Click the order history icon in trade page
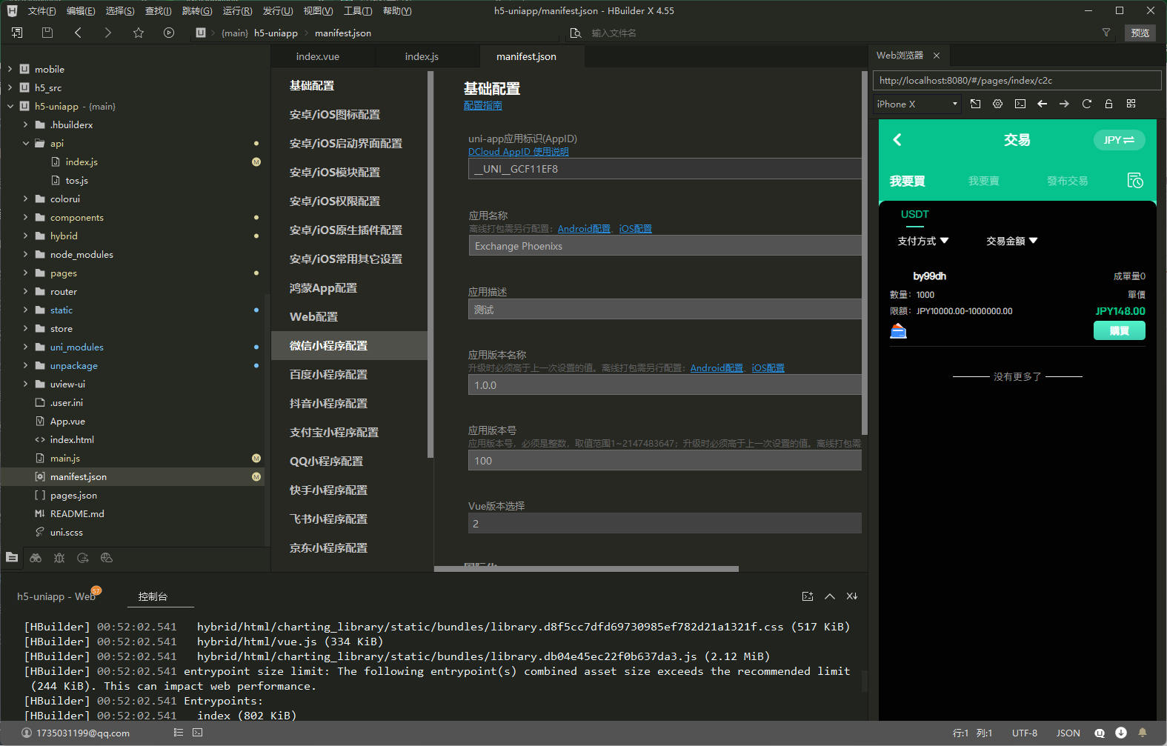This screenshot has height=746, width=1167. (1135, 181)
